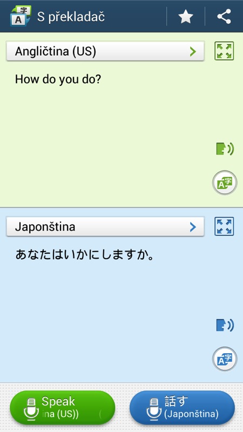The height and width of the screenshot is (432, 243).
Task: Tap green translate button in English panel
Action: tap(225, 183)
